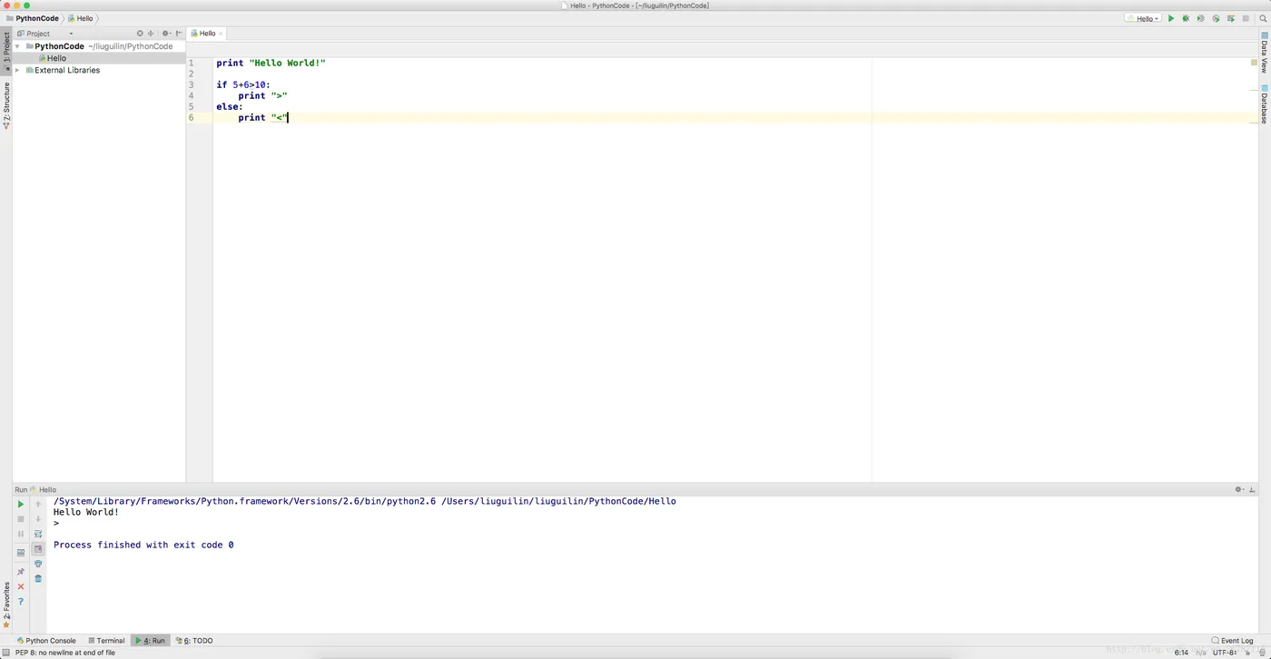
Task: Start debugging Hello with the bug icon
Action: [x=1186, y=18]
